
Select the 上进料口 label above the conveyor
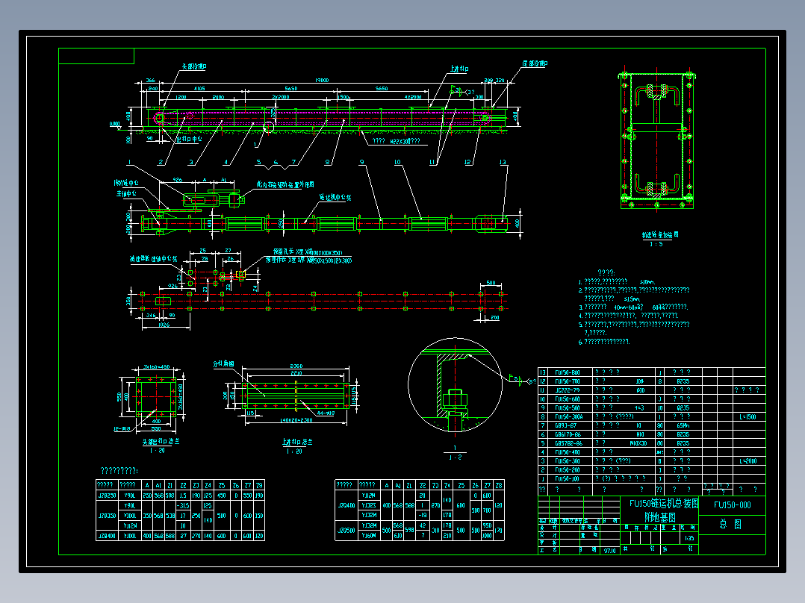click(459, 69)
